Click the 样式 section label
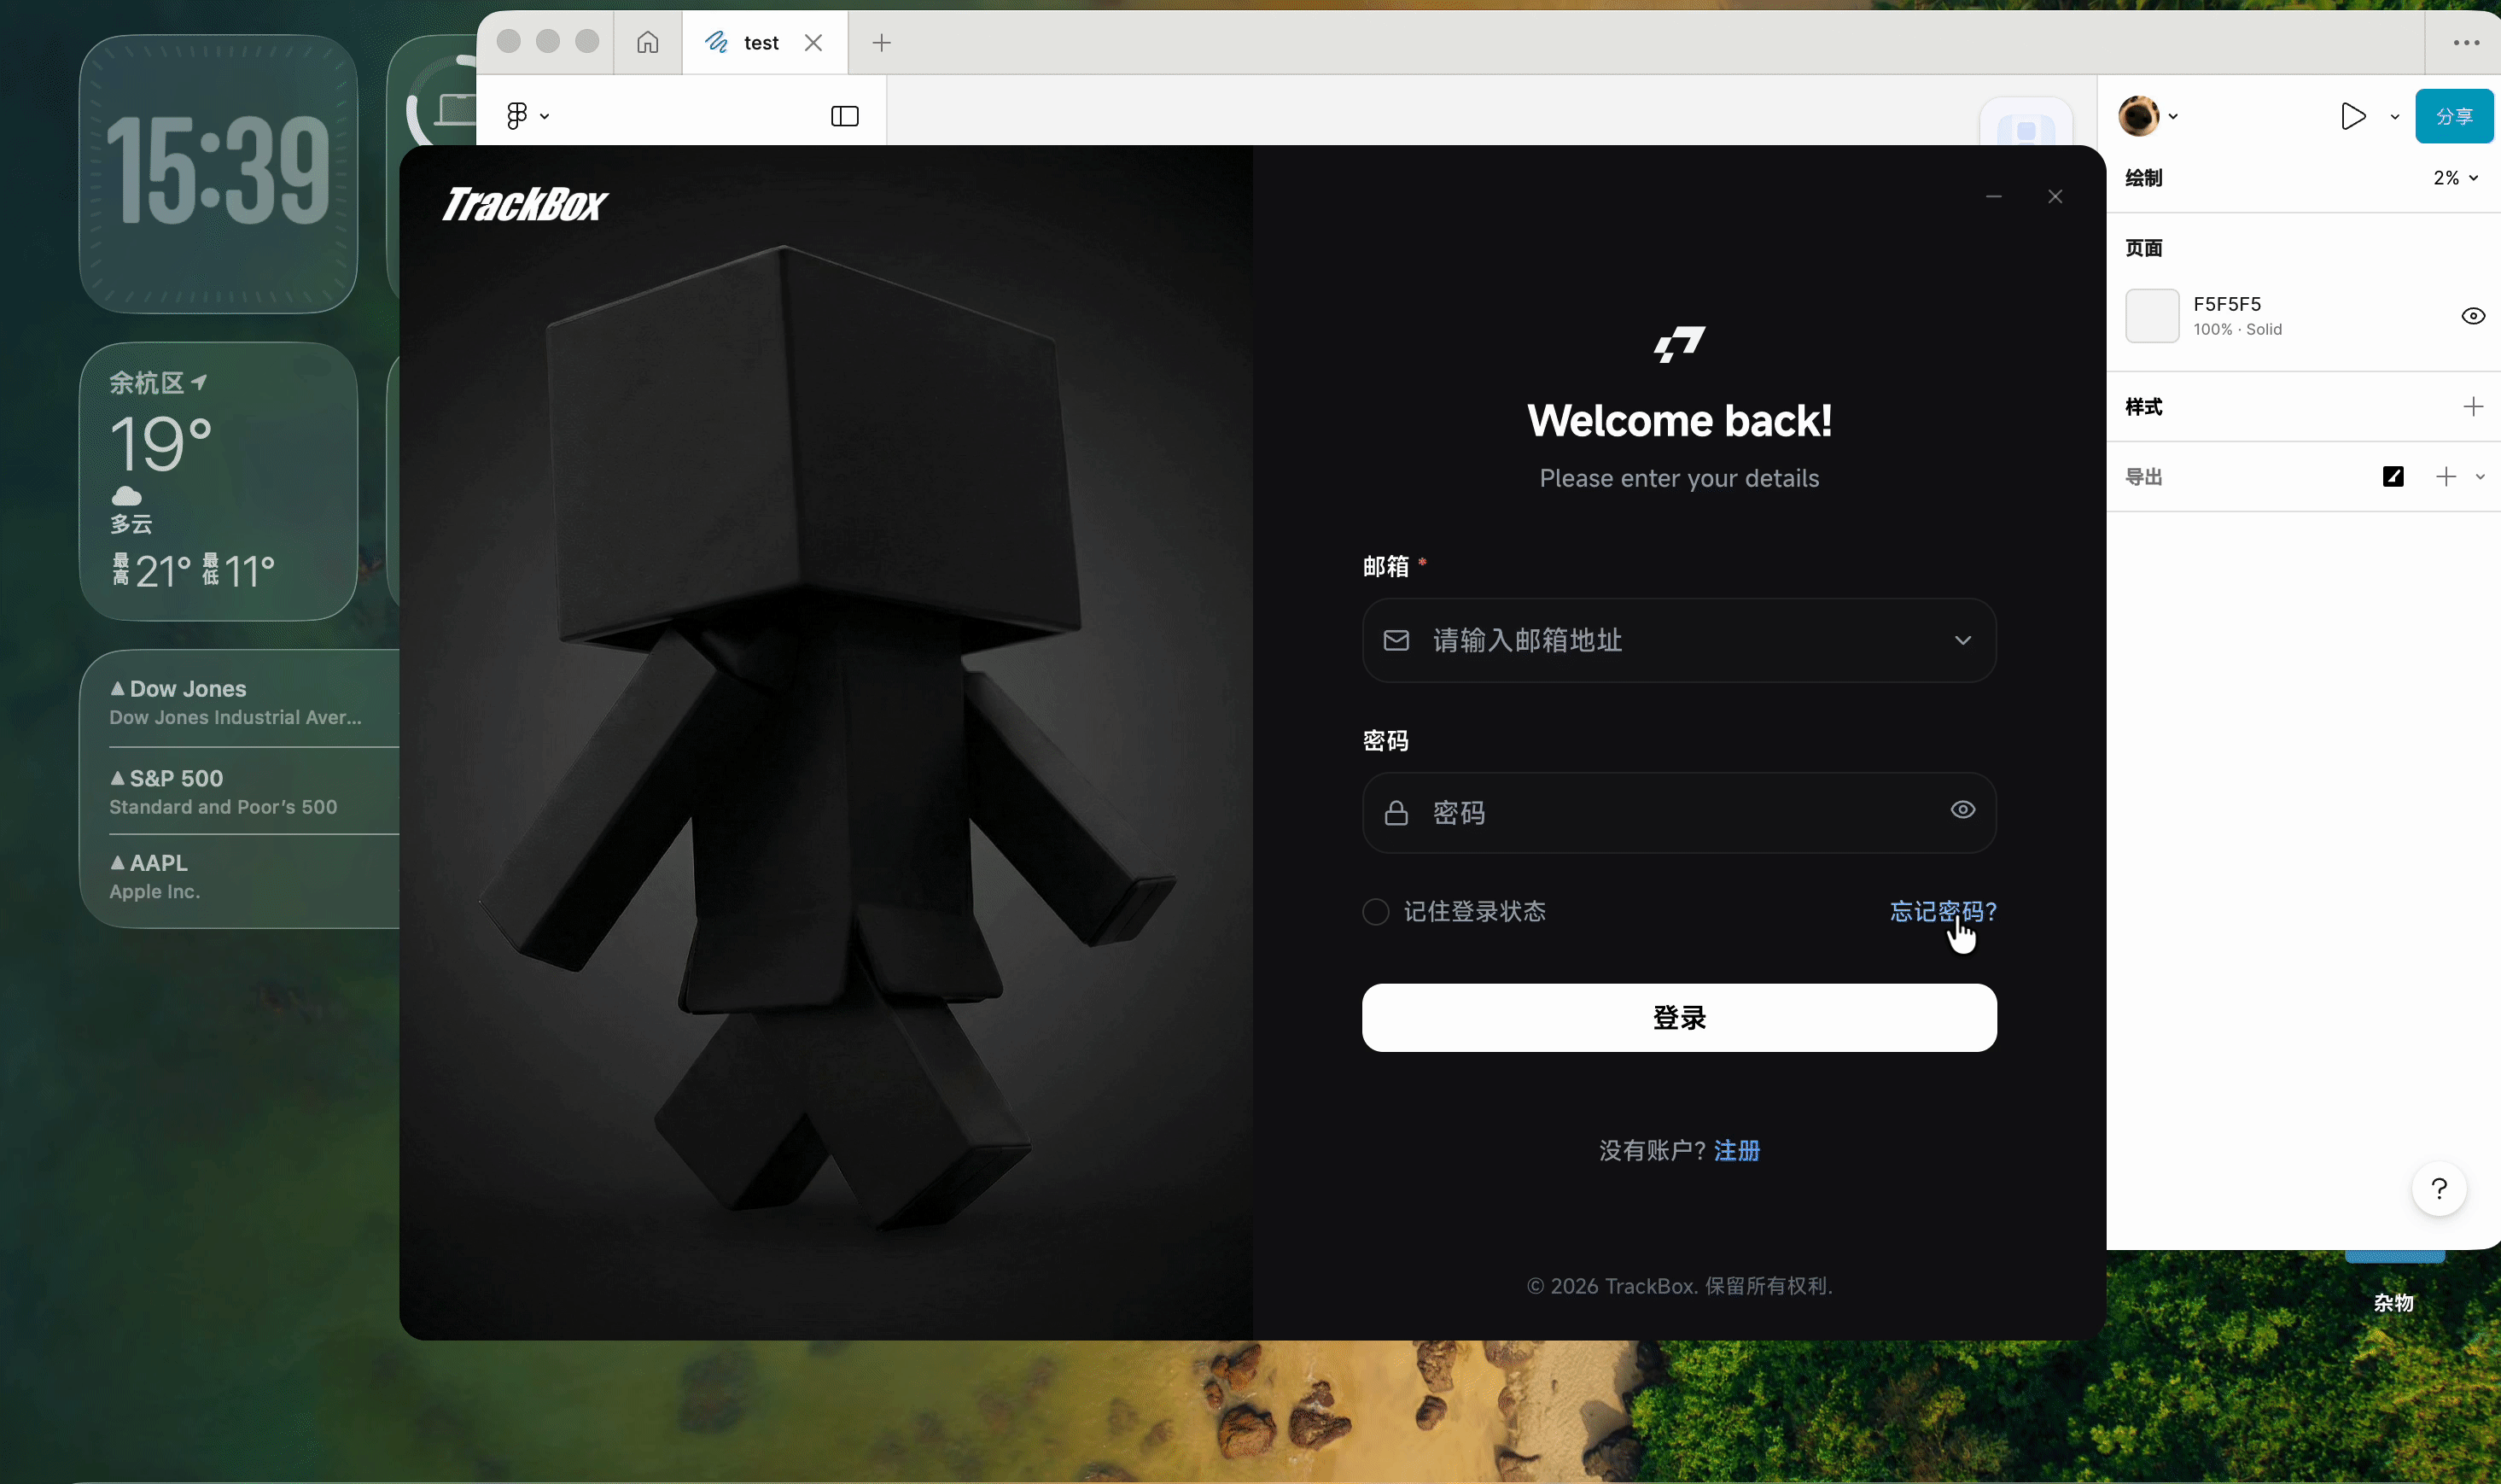This screenshot has height=1484, width=2501. click(x=2143, y=407)
